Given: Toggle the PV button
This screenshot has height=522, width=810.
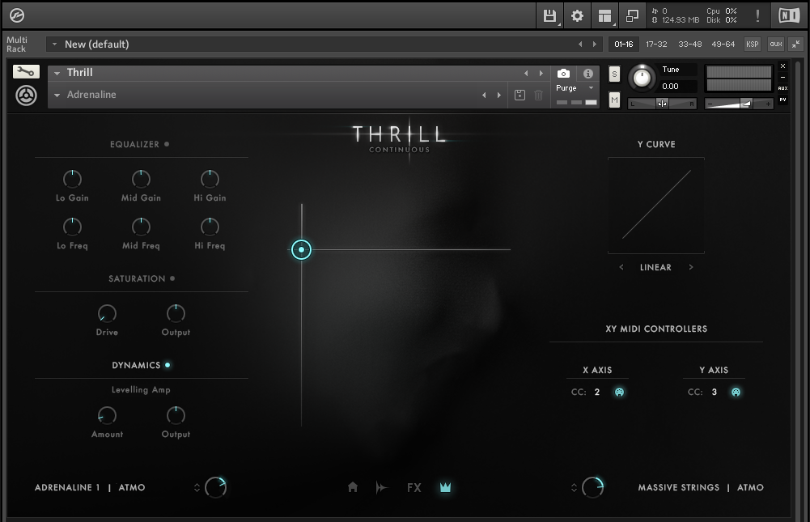Looking at the screenshot, I should 782,100.
